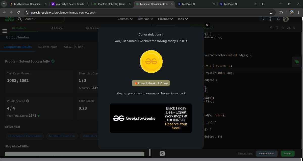The width and height of the screenshot is (303, 161).
Task: Open the hamburger sidebar menu
Action: point(5,31)
